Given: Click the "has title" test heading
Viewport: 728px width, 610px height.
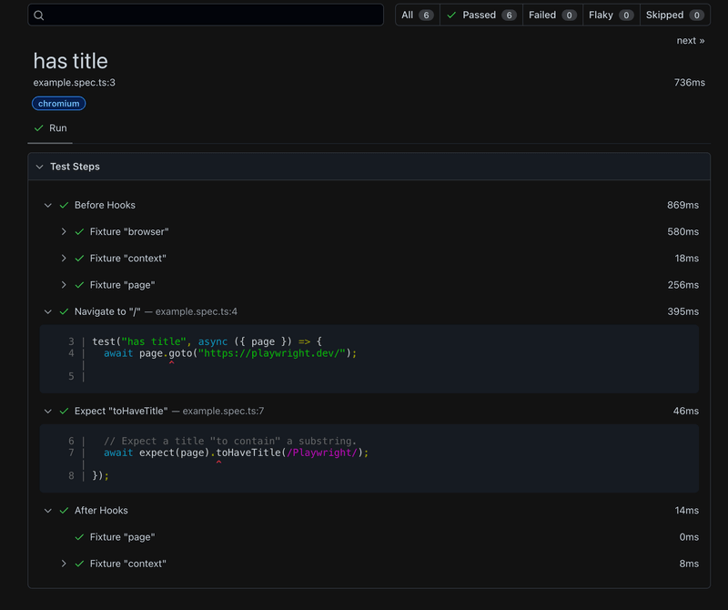Looking at the screenshot, I should [71, 61].
